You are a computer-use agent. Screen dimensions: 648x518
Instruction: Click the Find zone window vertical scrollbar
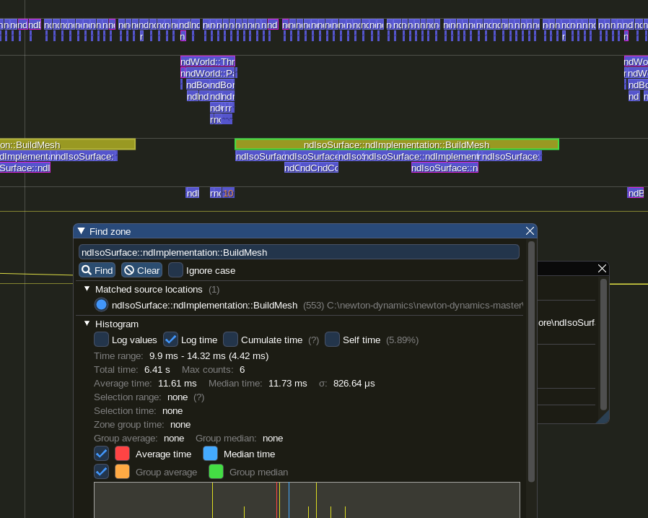(x=532, y=361)
